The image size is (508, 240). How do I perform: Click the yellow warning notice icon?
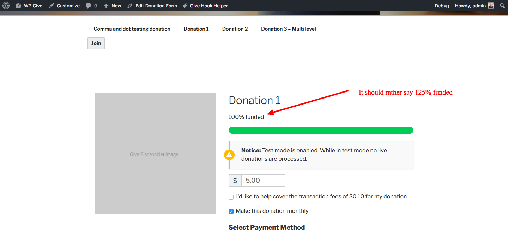(229, 154)
